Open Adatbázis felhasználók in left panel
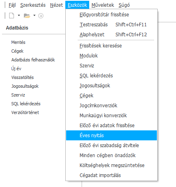176x187 pixels. 33,60
